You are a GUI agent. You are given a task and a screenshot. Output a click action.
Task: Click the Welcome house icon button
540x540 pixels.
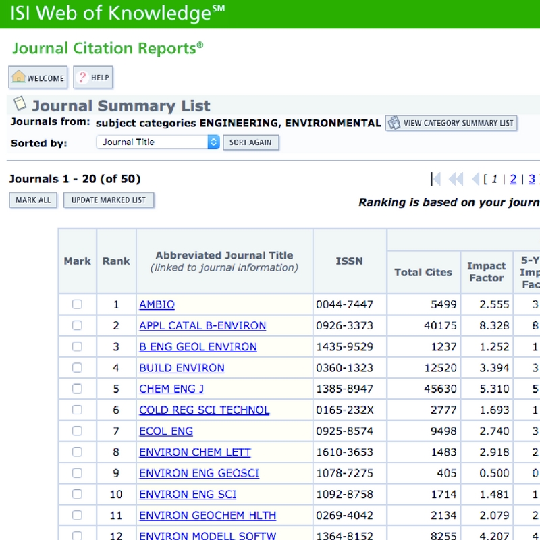pyautogui.click(x=19, y=78)
